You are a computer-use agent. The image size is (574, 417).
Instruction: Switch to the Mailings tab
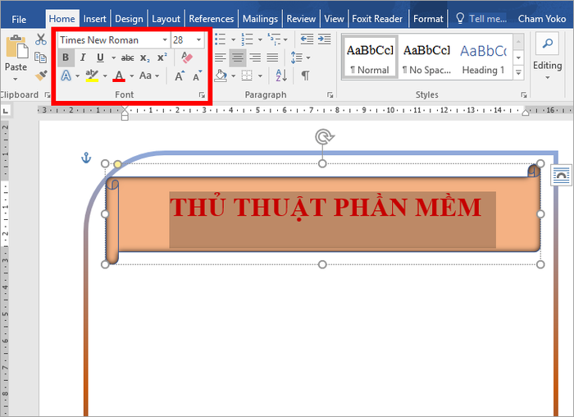(x=260, y=19)
